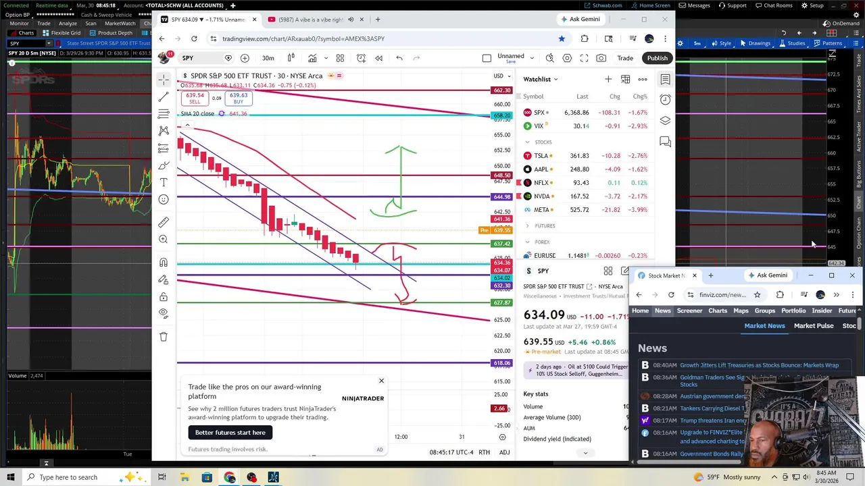The height and width of the screenshot is (486, 865).
Task: Open the patterns drawing tools group
Action: pos(164,130)
